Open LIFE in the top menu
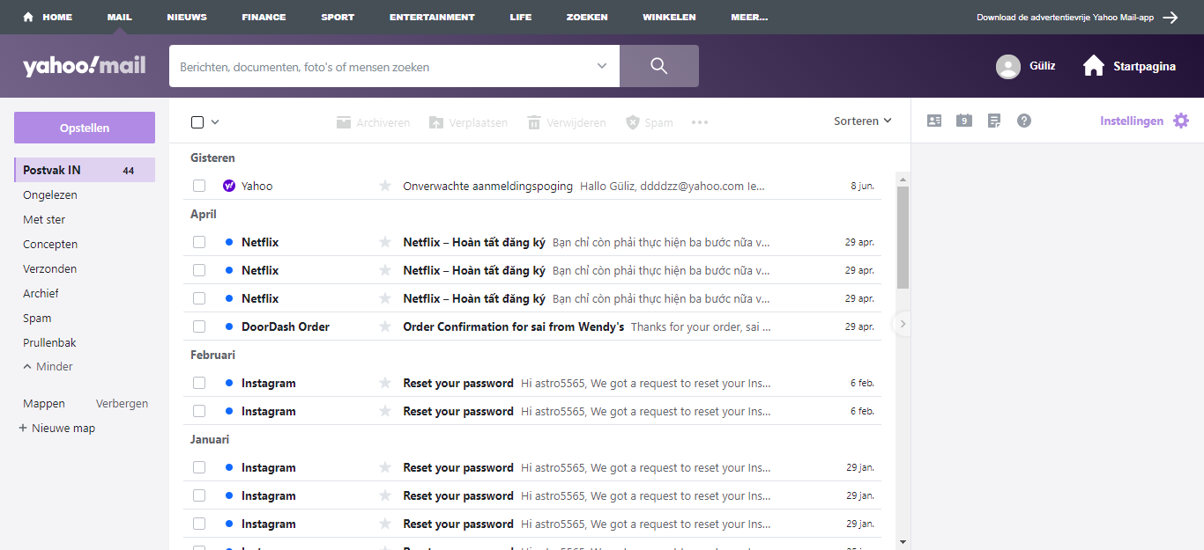The height and width of the screenshot is (550, 1204). 521,17
